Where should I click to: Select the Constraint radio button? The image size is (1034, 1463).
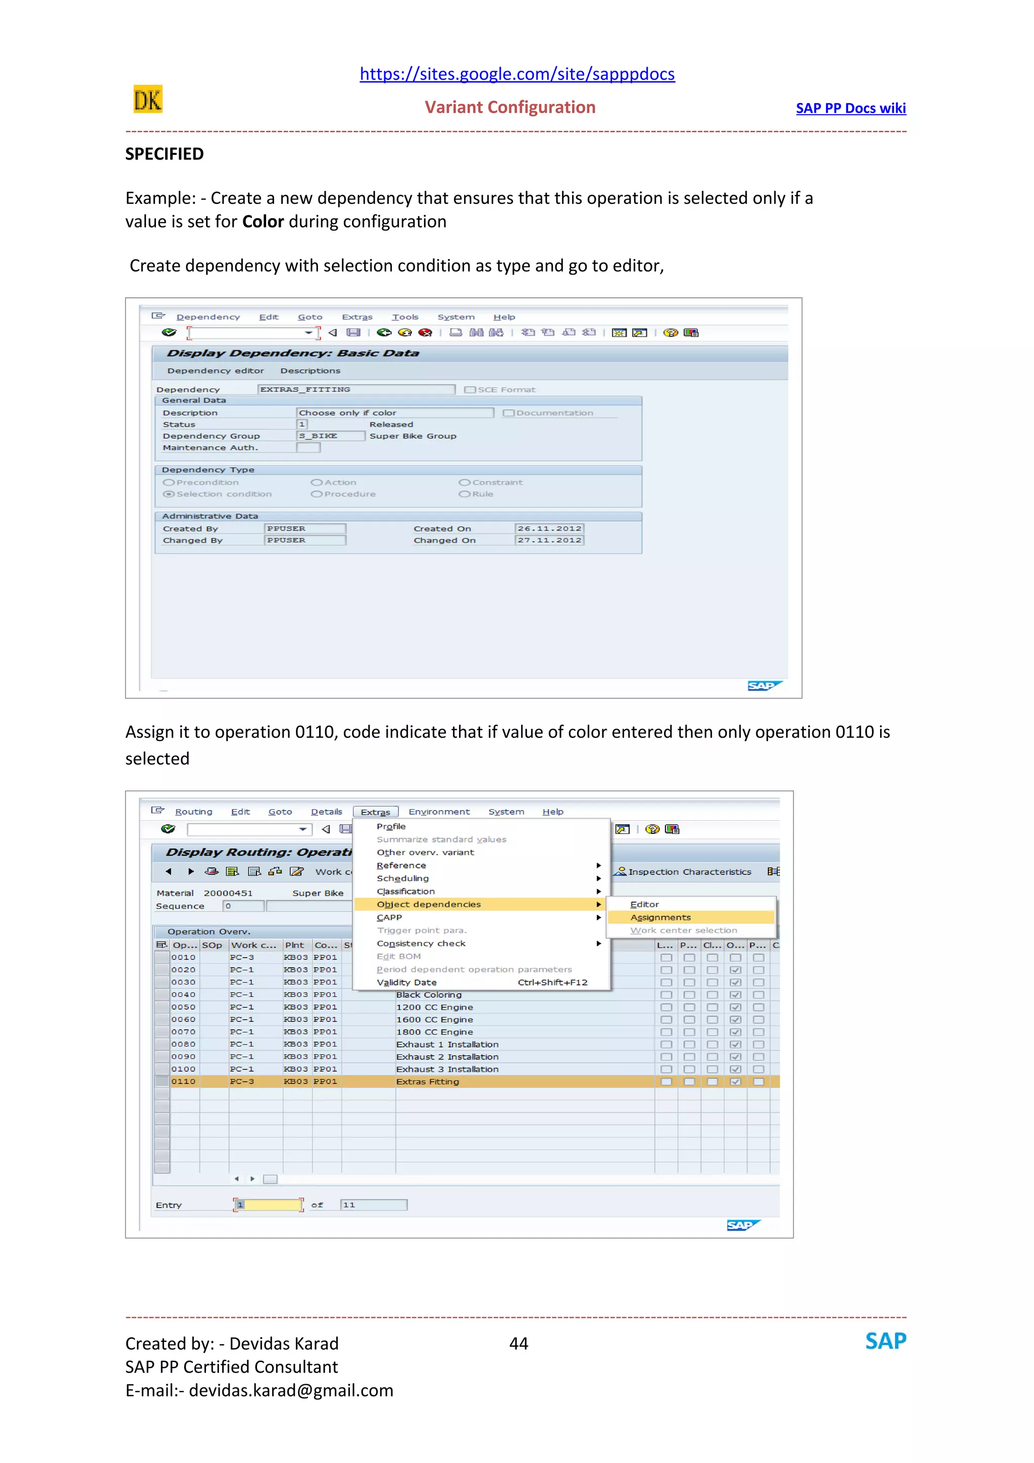coord(464,482)
